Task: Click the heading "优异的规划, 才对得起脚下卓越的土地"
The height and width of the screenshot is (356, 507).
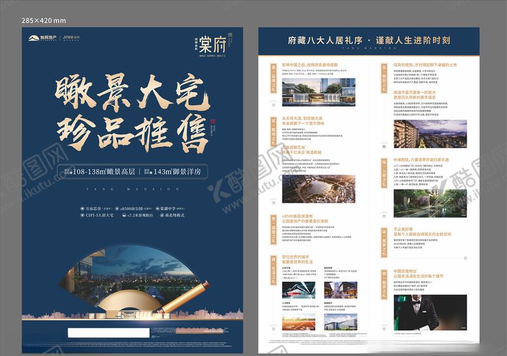Action: (x=425, y=65)
